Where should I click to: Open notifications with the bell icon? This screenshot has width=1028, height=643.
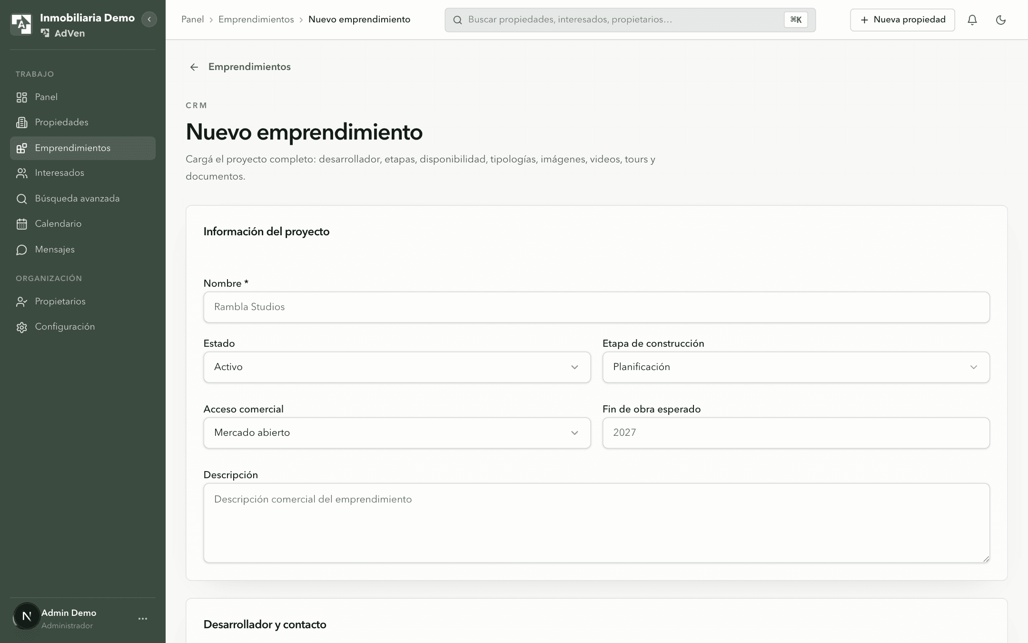[x=972, y=20]
